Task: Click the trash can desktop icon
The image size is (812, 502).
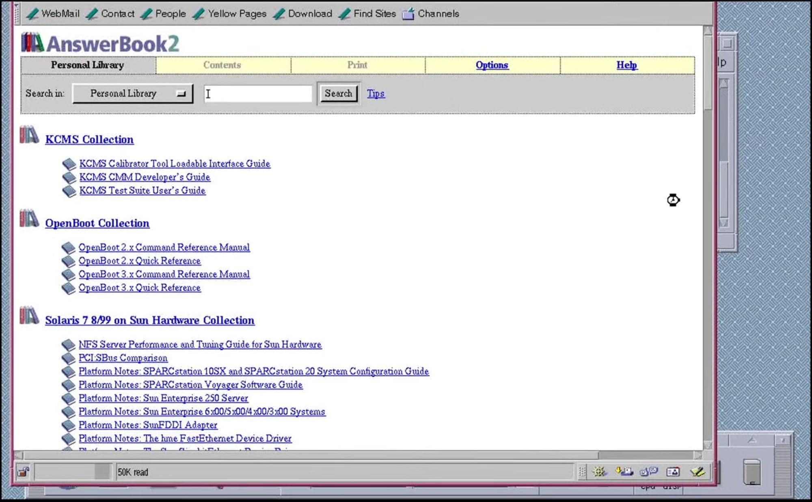Action: click(x=752, y=472)
